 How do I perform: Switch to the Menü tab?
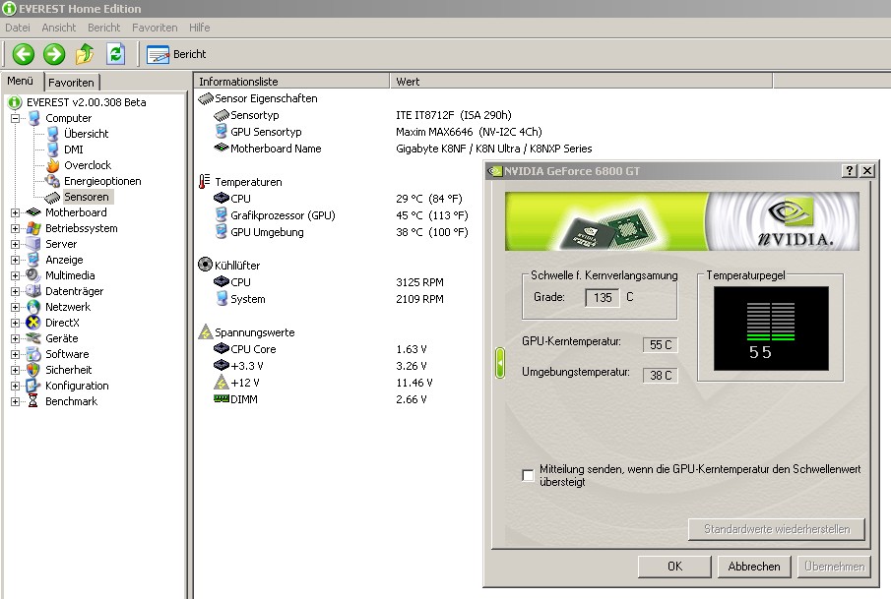tap(21, 81)
